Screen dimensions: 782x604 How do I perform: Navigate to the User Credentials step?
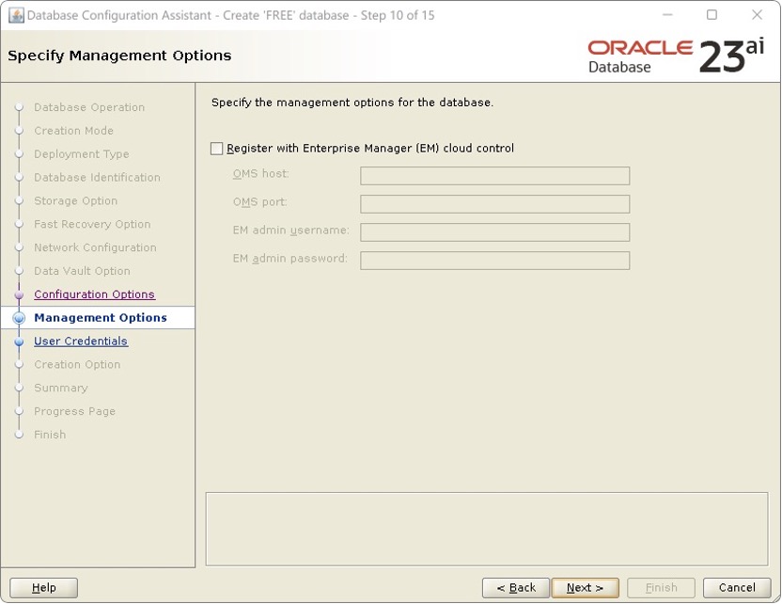pyautogui.click(x=80, y=341)
